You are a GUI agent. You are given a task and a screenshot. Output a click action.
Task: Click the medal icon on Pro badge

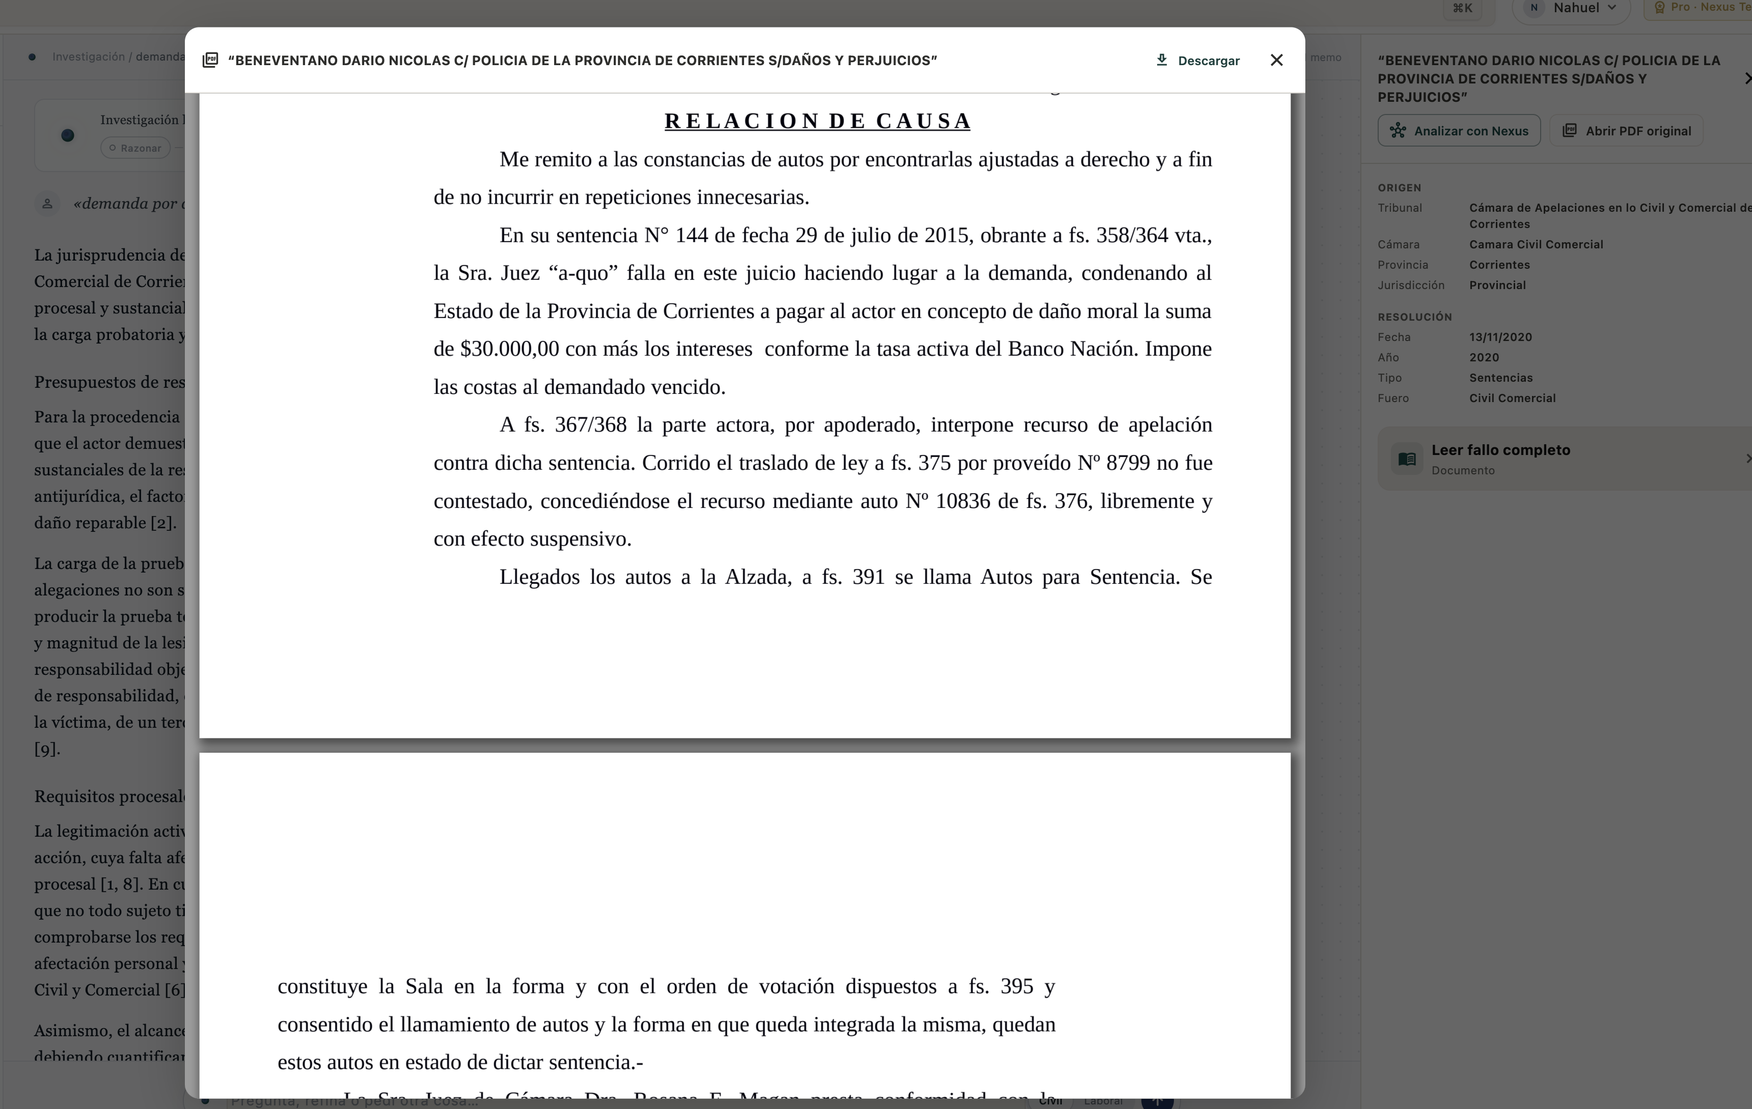1660,7
